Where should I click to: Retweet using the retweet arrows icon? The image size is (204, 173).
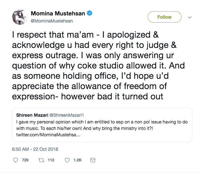42,160
